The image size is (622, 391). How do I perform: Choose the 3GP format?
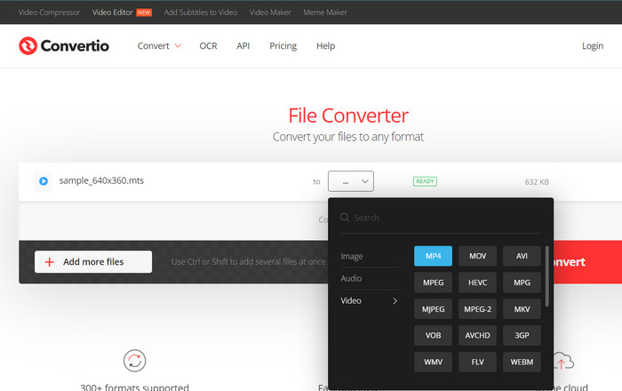[522, 336]
